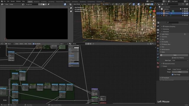This screenshot has width=189, height=106.
Task: Open the Global transform orientation dropdown
Action: pyautogui.click(x=107, y=4)
